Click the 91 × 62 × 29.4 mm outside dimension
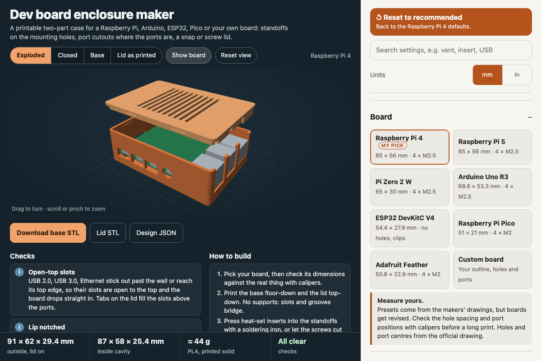 pos(41,341)
